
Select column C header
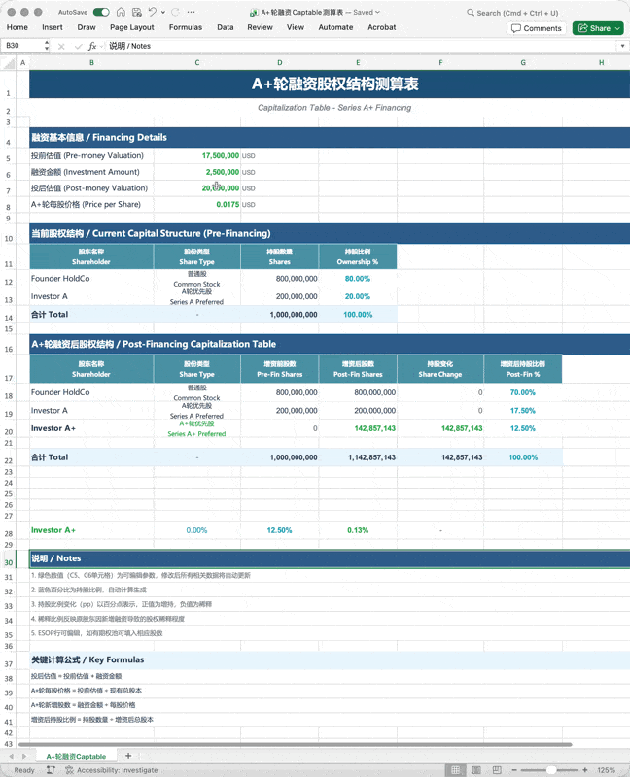click(197, 63)
